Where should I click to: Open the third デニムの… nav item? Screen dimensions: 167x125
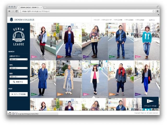tap(118, 20)
